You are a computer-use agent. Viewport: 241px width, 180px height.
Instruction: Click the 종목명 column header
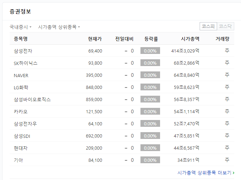[x=21, y=39]
